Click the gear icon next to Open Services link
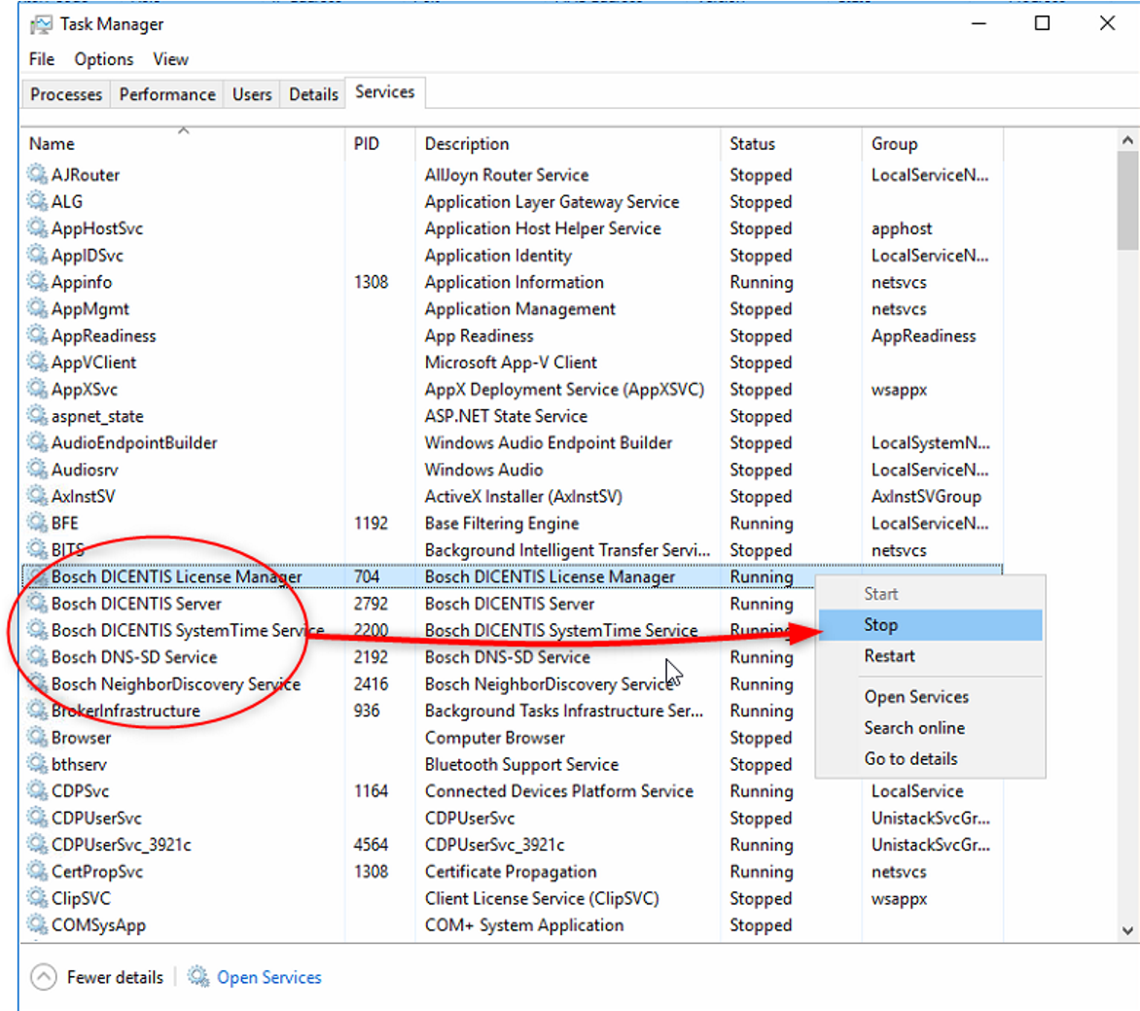The image size is (1140, 1011). click(x=198, y=977)
